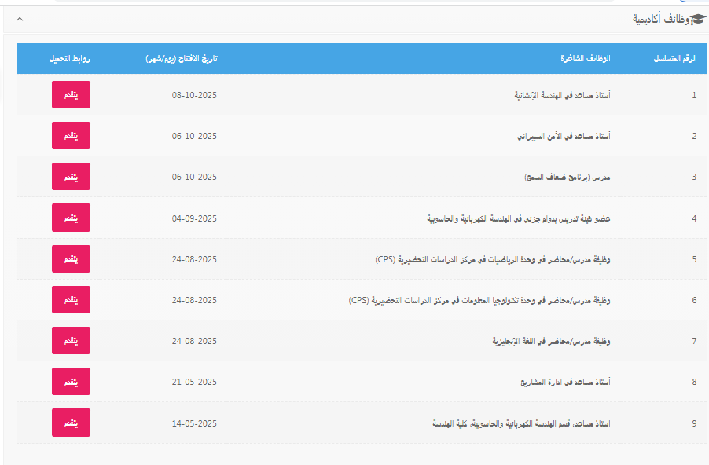709x465 pixels.
Task: Click the 08-10-2025 opening date
Action: 193,95
